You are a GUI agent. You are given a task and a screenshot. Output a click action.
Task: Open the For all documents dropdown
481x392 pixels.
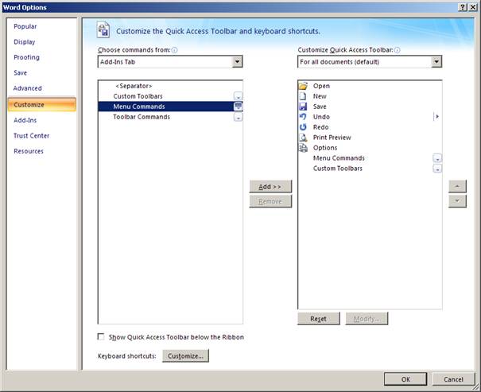tap(436, 62)
